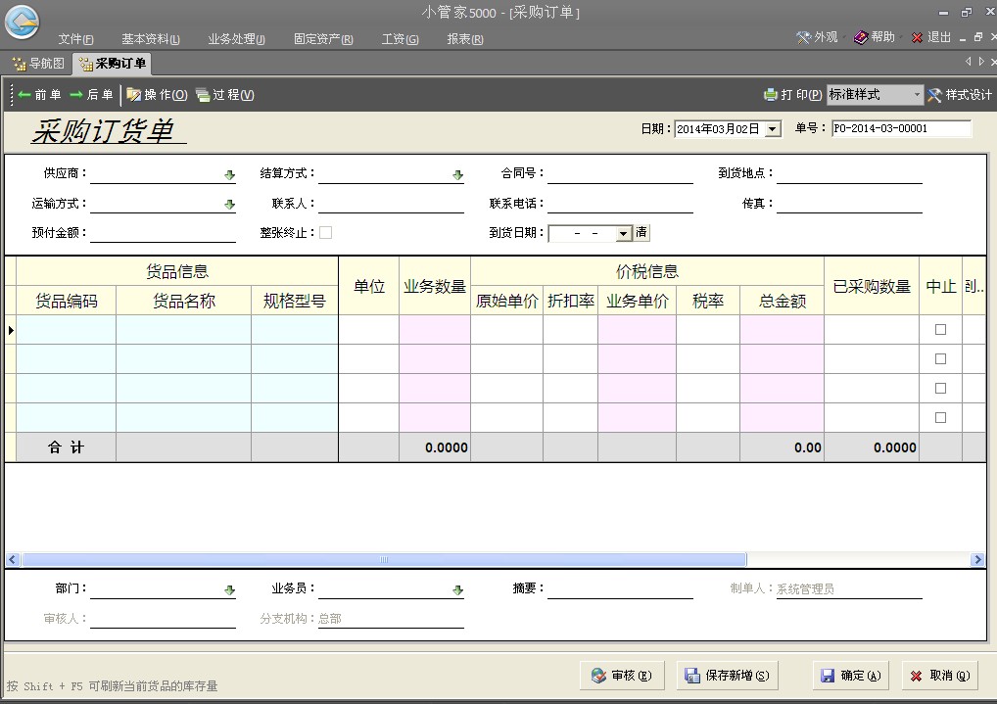Click the 保存新增(S) button

coord(728,676)
